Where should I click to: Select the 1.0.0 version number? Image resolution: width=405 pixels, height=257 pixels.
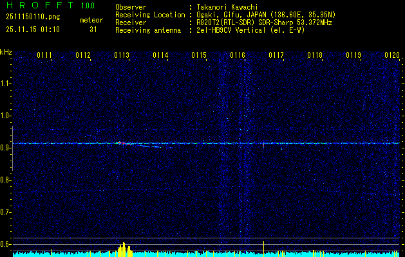pyautogui.click(x=88, y=6)
